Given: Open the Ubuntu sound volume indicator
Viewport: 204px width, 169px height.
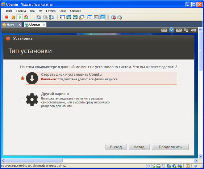Looking at the screenshot, I should [x=193, y=30].
